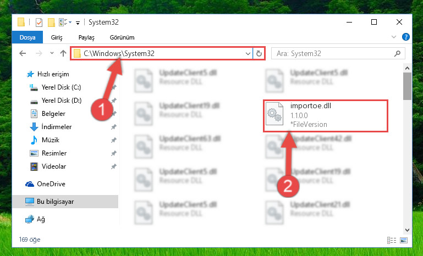Click the Ara: System32 search field

click(333, 54)
